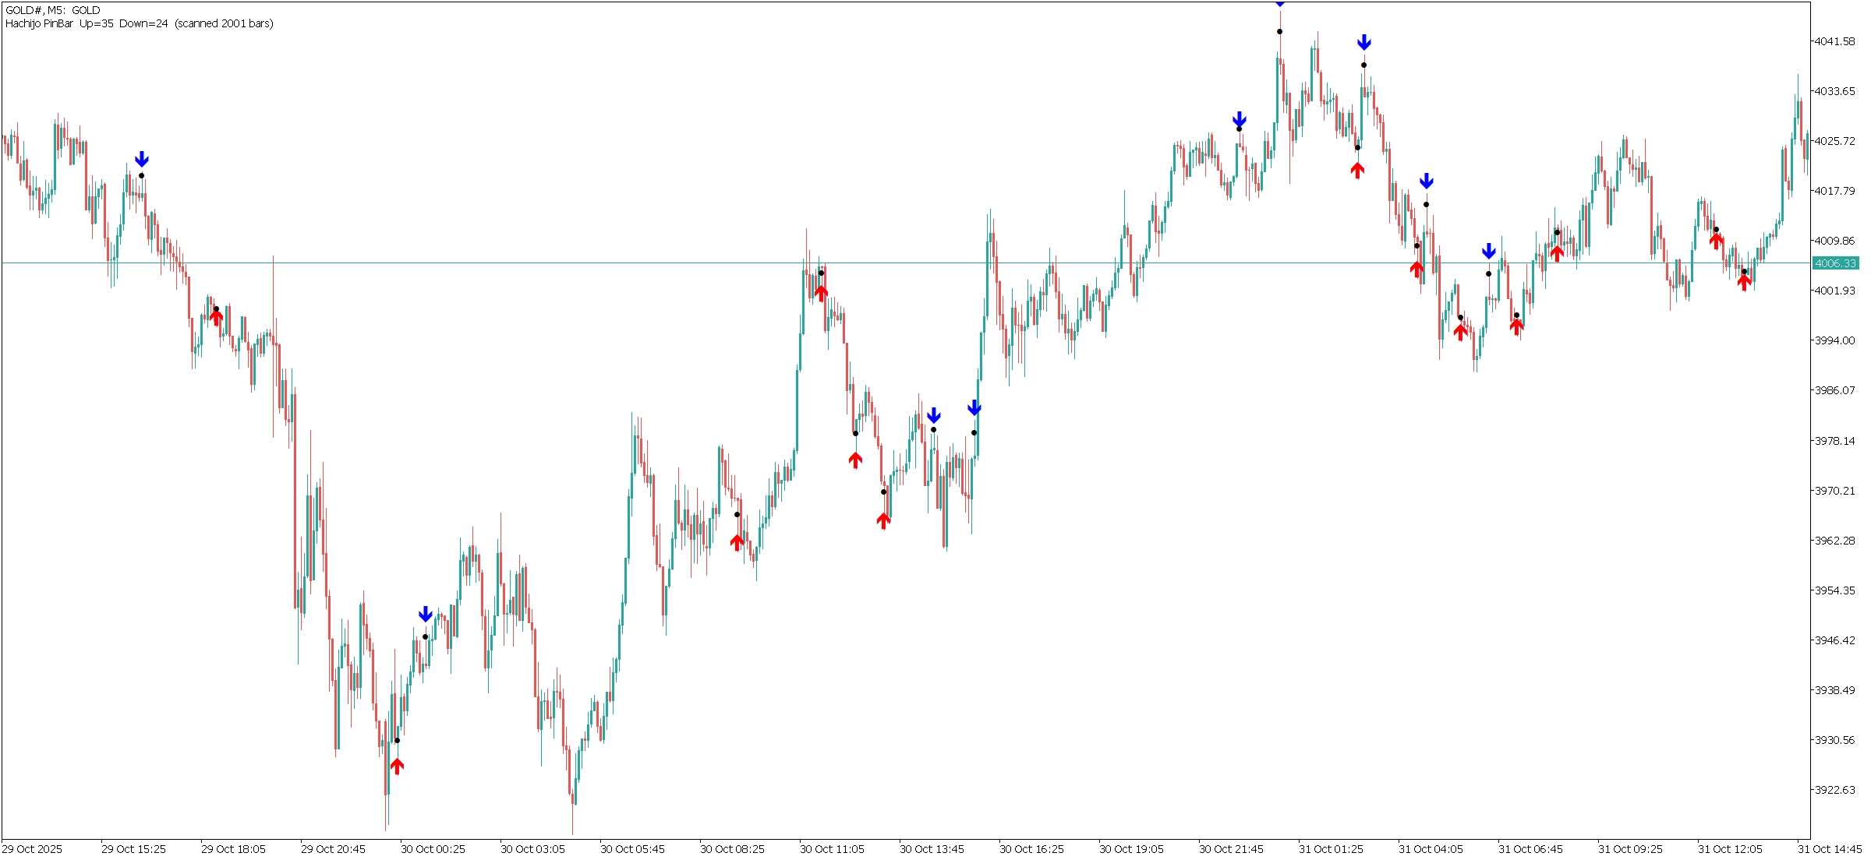
Task: Click the lowest red up arrow near 30 Oct 00:25
Action: pyautogui.click(x=397, y=767)
